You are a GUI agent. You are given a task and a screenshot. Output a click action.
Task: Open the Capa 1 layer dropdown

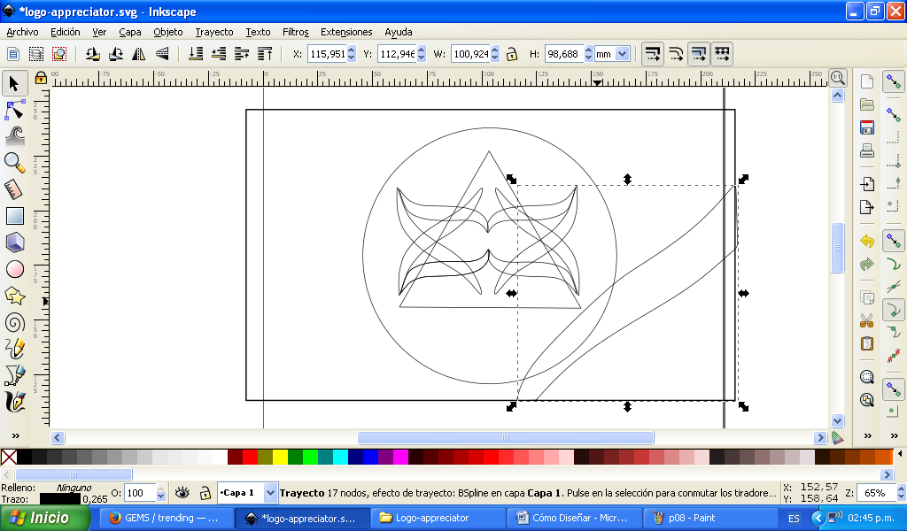pos(270,492)
